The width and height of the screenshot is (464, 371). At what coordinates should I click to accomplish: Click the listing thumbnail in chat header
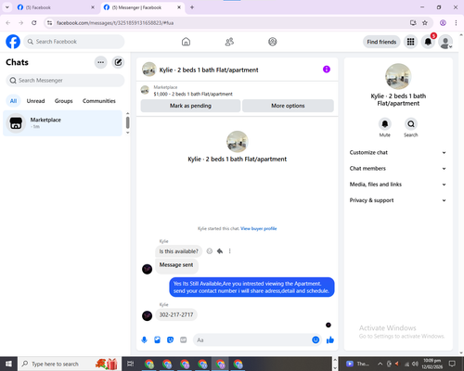[x=148, y=70]
